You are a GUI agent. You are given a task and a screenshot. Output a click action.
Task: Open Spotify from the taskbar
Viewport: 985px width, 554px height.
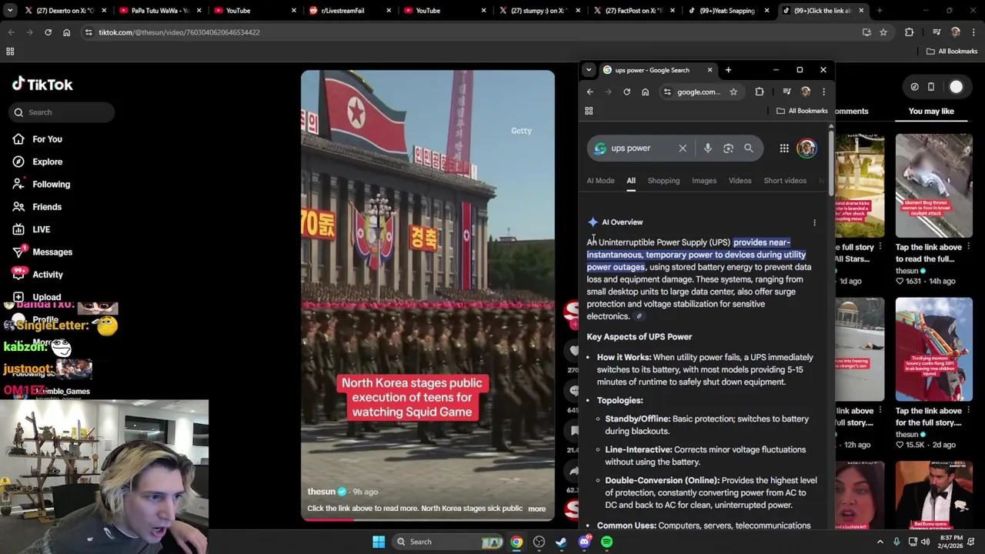click(x=607, y=542)
